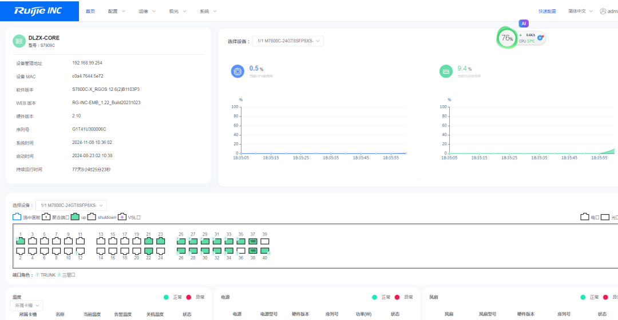The height and width of the screenshot is (320, 618).
Task: Open the 配置 menu
Action: click(x=116, y=11)
